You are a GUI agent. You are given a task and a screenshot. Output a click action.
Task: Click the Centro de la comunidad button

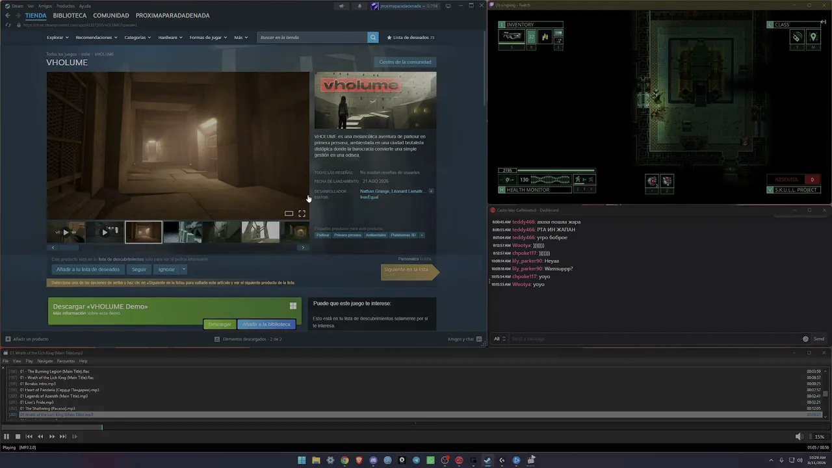pos(405,62)
